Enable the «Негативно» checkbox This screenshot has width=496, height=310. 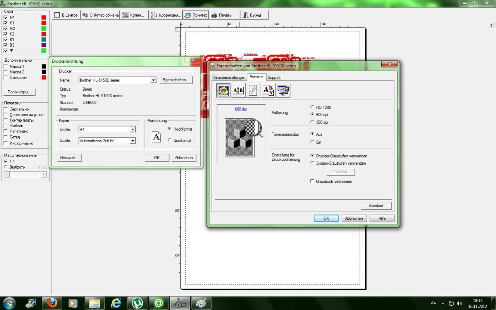point(5,131)
